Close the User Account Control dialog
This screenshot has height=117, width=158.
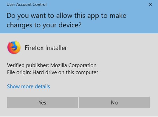coord(151,5)
